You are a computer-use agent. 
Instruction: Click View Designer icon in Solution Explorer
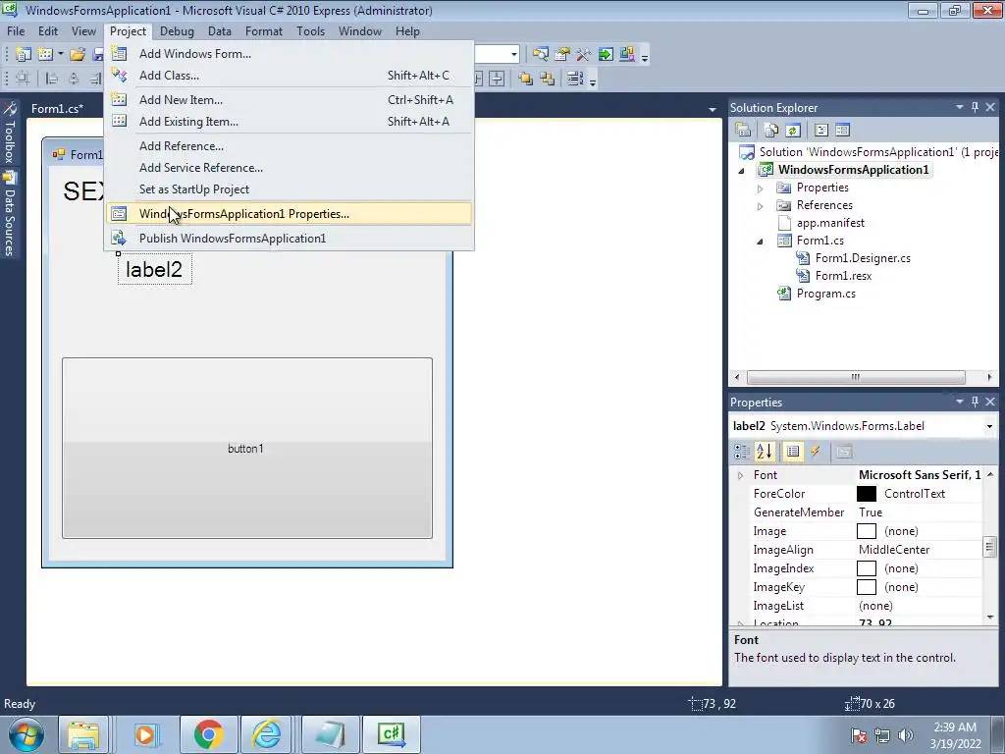pyautogui.click(x=843, y=131)
